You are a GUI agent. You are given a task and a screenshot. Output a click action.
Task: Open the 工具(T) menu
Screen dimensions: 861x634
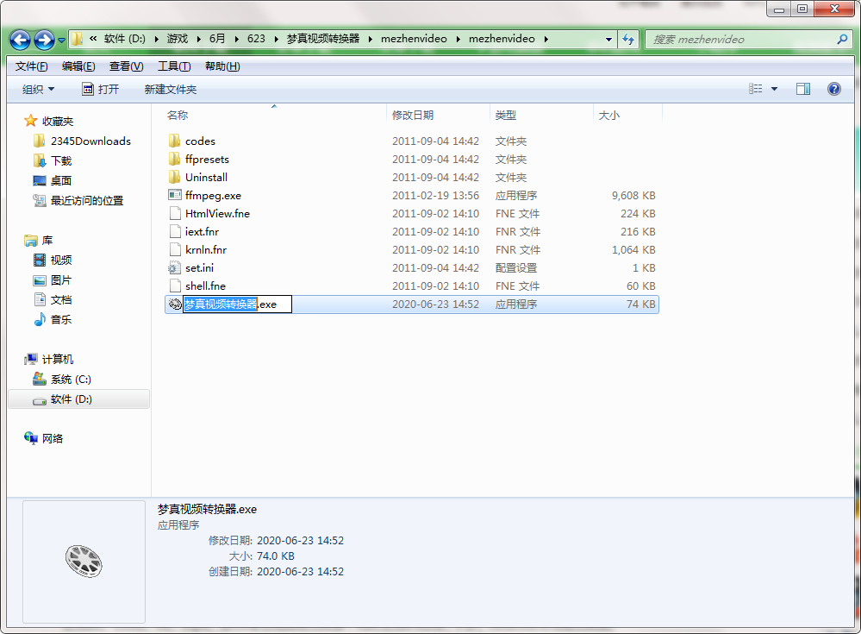pos(174,66)
